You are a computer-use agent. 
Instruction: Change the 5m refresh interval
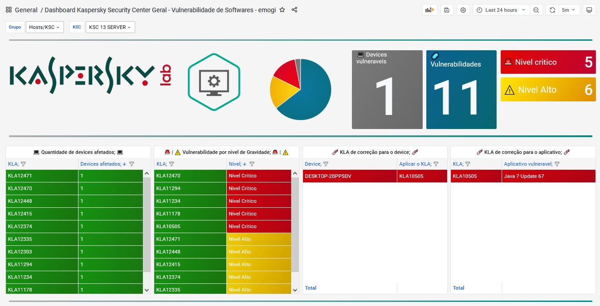point(569,10)
